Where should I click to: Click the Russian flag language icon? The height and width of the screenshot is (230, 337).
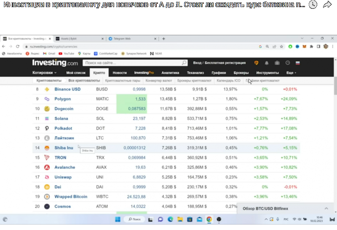click(298, 63)
